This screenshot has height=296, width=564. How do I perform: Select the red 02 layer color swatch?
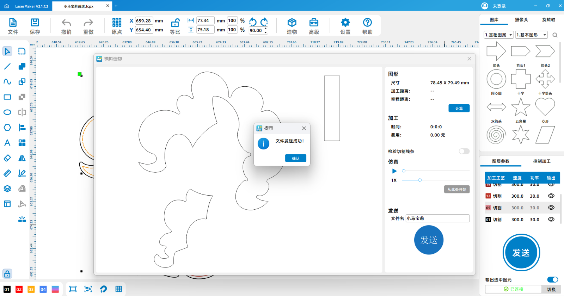point(19,289)
